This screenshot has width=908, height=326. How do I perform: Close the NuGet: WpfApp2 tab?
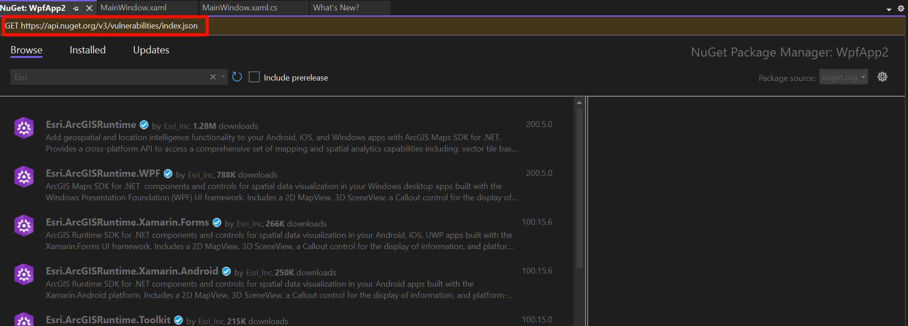[x=89, y=8]
